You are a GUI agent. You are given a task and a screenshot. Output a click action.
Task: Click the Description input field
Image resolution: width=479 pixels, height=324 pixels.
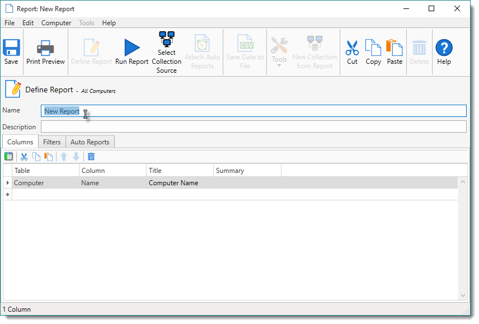253,127
